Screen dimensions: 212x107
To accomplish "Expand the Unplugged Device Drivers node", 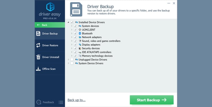I will [x=69, y=60].
